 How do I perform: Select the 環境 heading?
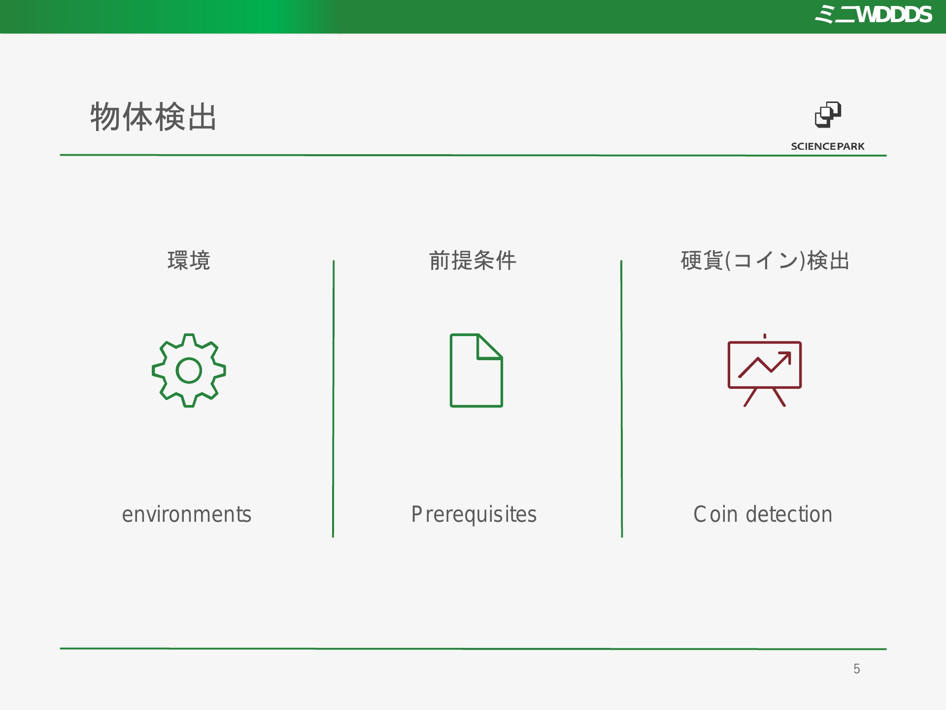(189, 261)
